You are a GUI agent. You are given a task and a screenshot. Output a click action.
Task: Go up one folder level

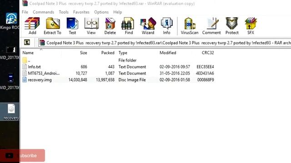click(x=27, y=43)
